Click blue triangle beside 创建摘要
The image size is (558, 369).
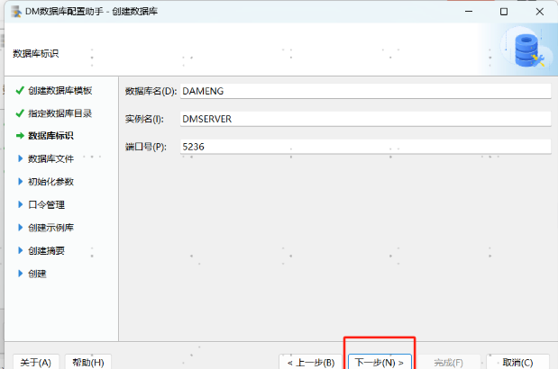(21, 251)
